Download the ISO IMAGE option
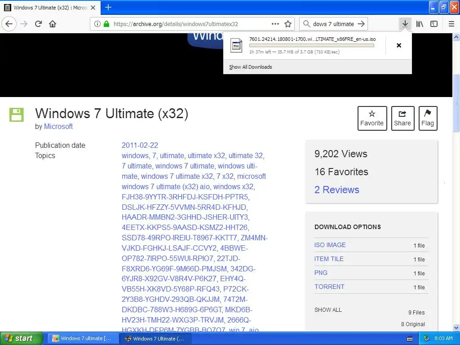The height and width of the screenshot is (345, 460). 330,245
